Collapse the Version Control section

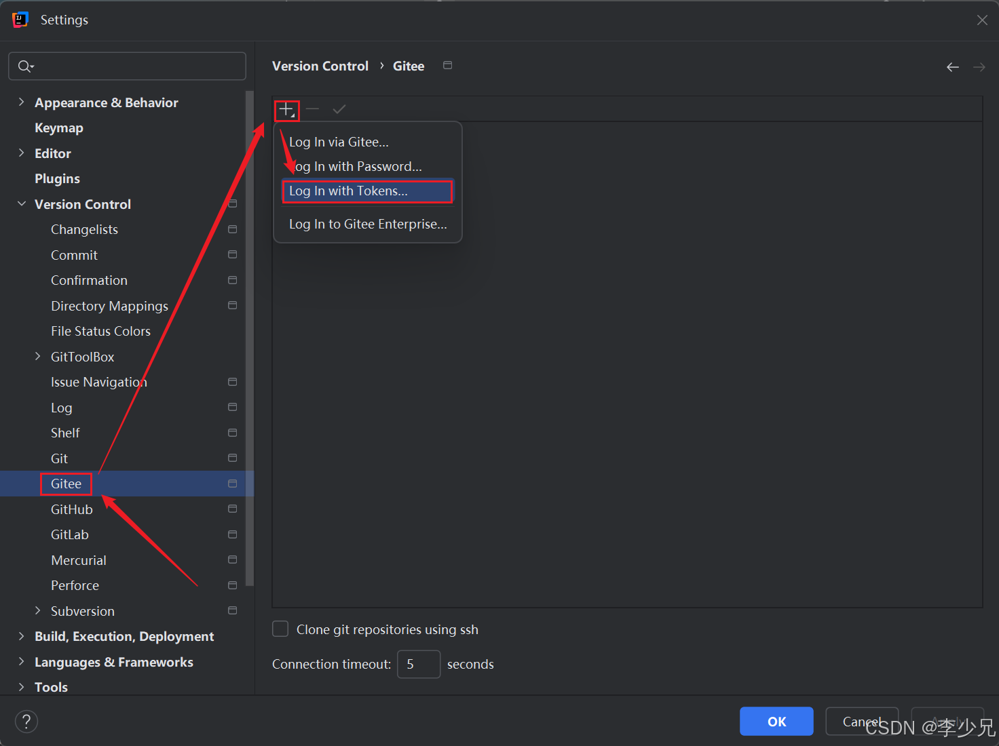click(x=21, y=204)
